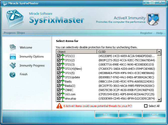Screen dimensions: 168x125
Task: Click the green umbrella icon beside 3721(2)
Action: click(63, 60)
